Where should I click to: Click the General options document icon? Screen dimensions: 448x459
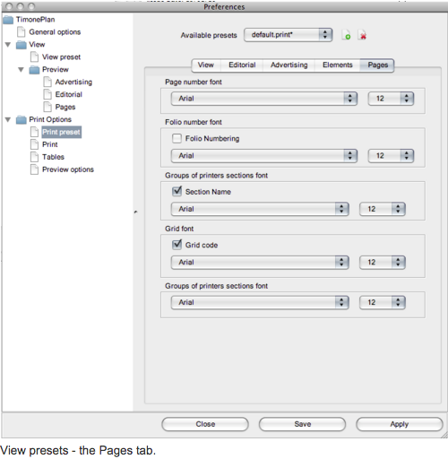[x=22, y=32]
